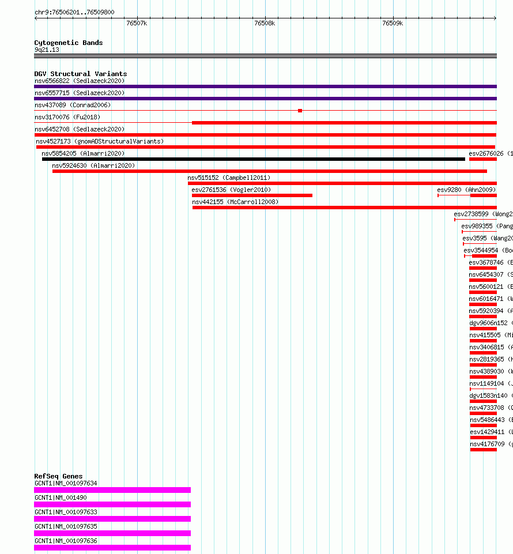Open variant nsv5924630 (Almarri2020) label
This screenshot has height=554, width=513.
pos(93,165)
